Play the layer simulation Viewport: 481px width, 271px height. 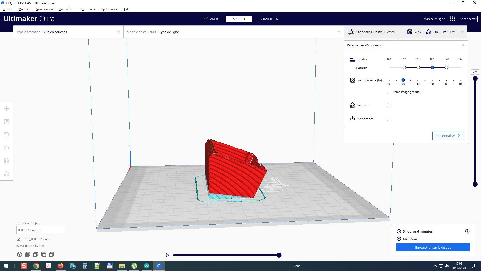coord(167,255)
